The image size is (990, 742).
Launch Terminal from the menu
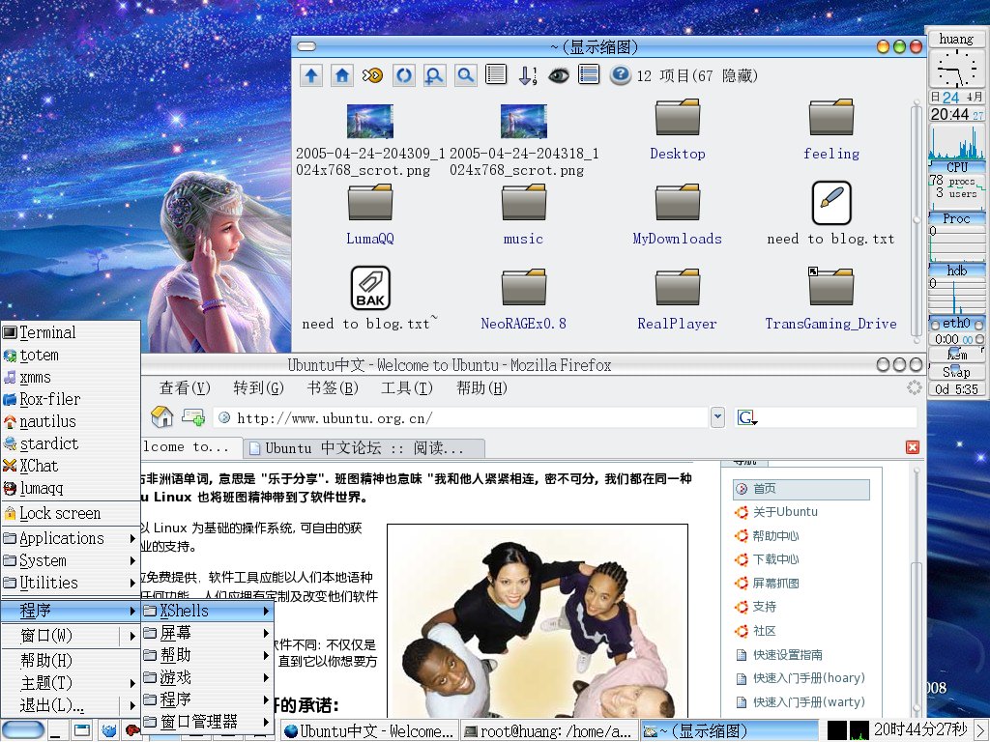point(71,332)
